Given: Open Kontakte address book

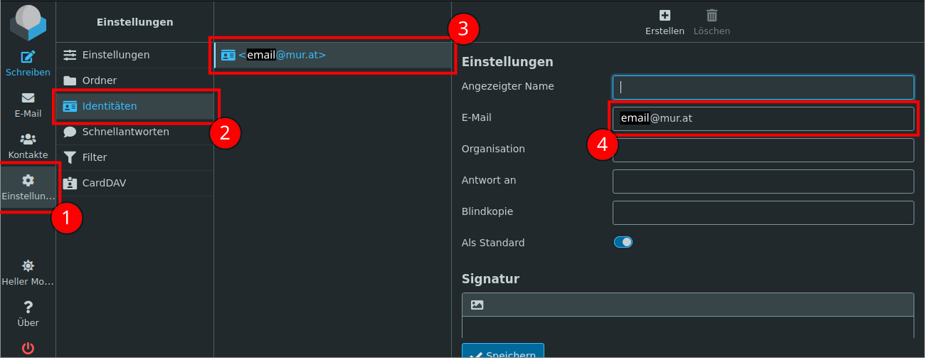Looking at the screenshot, I should pyautogui.click(x=28, y=139).
